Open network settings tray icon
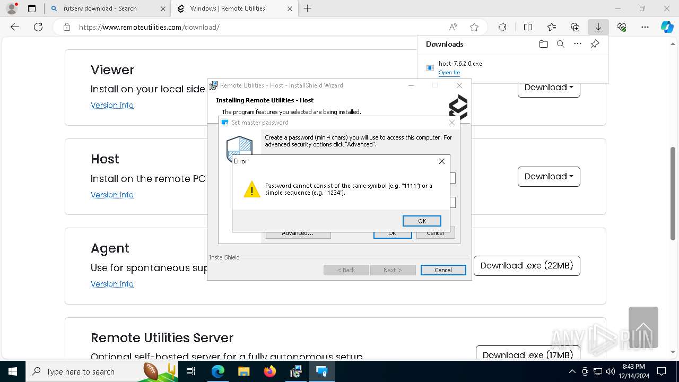Screen dimensions: 679x382 coord(598,371)
